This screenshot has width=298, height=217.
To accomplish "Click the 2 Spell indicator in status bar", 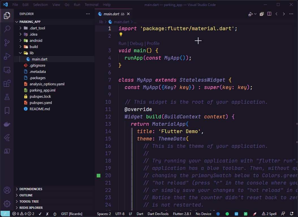I will pos(269,214).
